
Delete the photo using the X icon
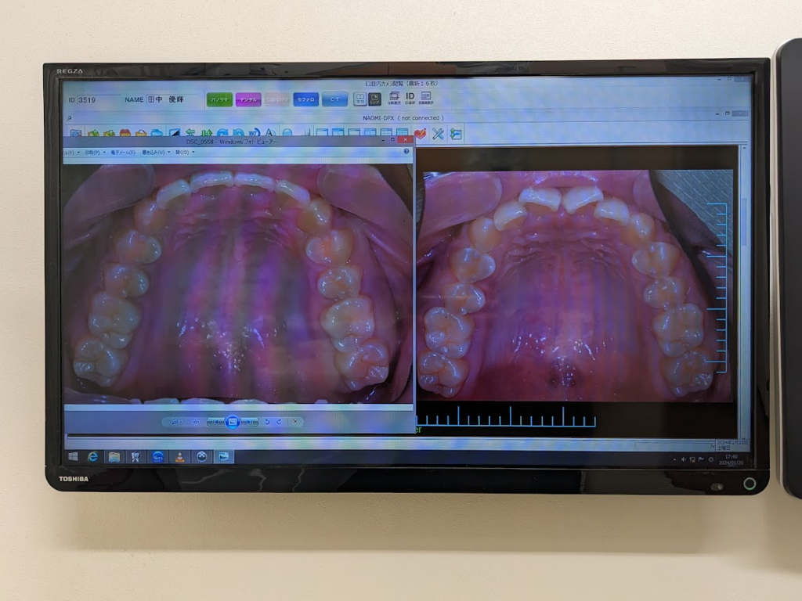pyautogui.click(x=294, y=422)
